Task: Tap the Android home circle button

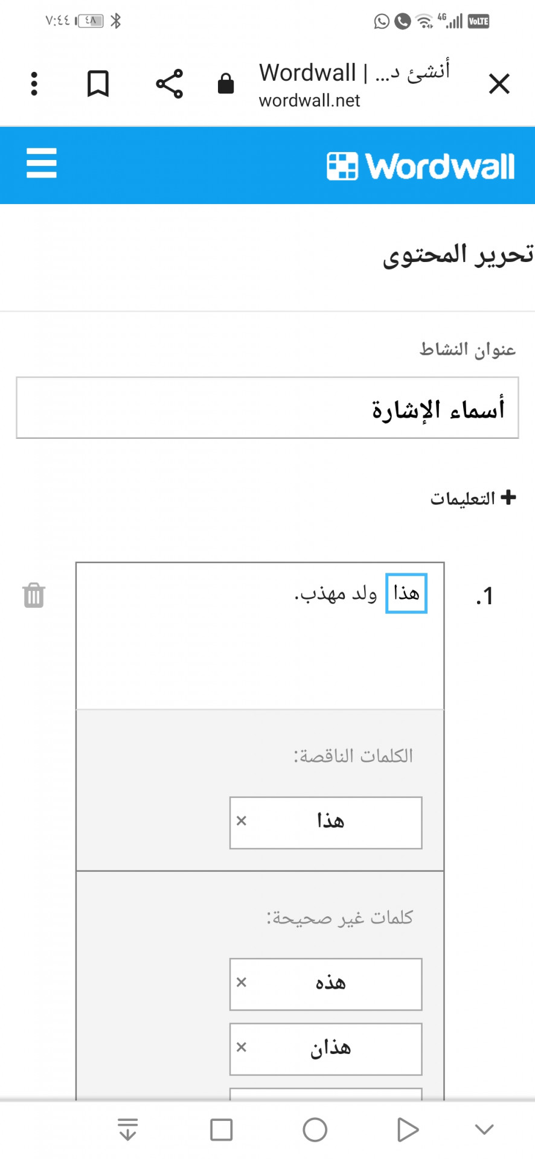Action: coord(315,1129)
